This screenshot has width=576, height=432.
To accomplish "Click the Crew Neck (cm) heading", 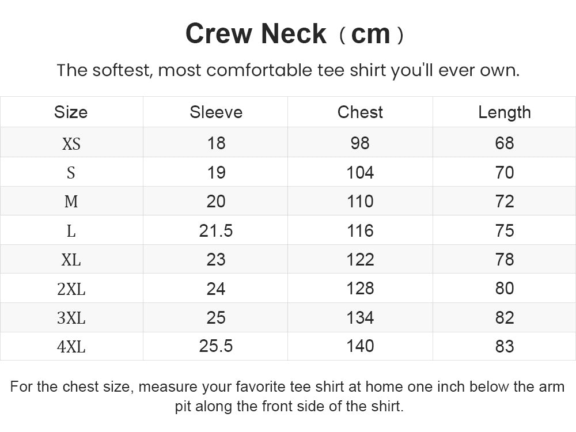I will (x=294, y=33).
